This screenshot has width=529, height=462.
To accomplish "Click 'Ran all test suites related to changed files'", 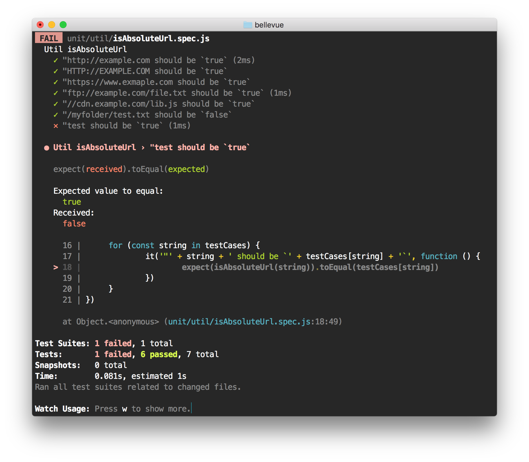I will coord(138,387).
